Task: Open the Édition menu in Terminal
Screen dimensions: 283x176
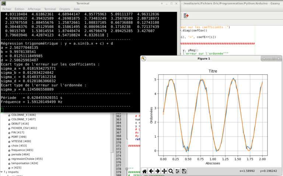Action: [x=20, y=8]
